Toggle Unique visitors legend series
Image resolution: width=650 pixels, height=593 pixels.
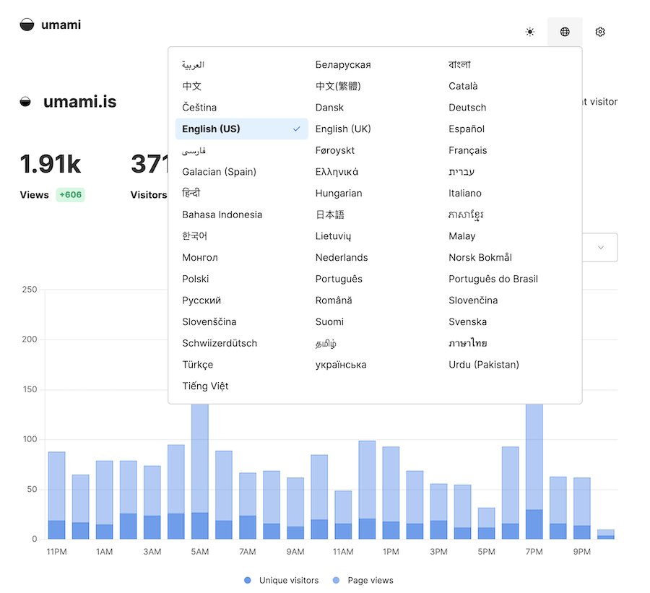tap(282, 580)
